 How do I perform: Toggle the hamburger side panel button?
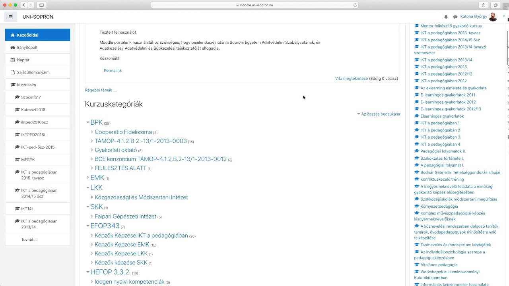pos(10,17)
